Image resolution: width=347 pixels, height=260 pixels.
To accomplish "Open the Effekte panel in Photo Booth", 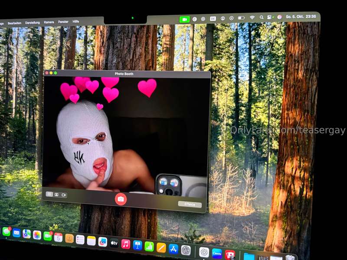I will 190,204.
